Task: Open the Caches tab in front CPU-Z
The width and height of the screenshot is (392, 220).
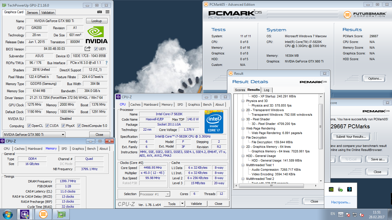Action: (135, 105)
